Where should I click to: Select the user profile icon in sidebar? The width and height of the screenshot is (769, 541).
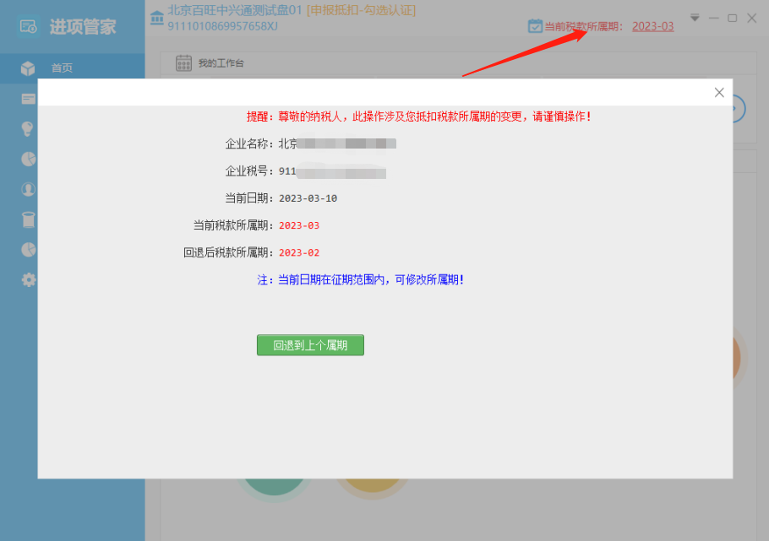click(29, 189)
